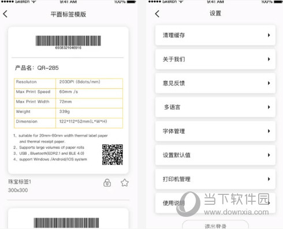Tap the Weight table cell
This screenshot has width=283, height=229.
pos(35,113)
